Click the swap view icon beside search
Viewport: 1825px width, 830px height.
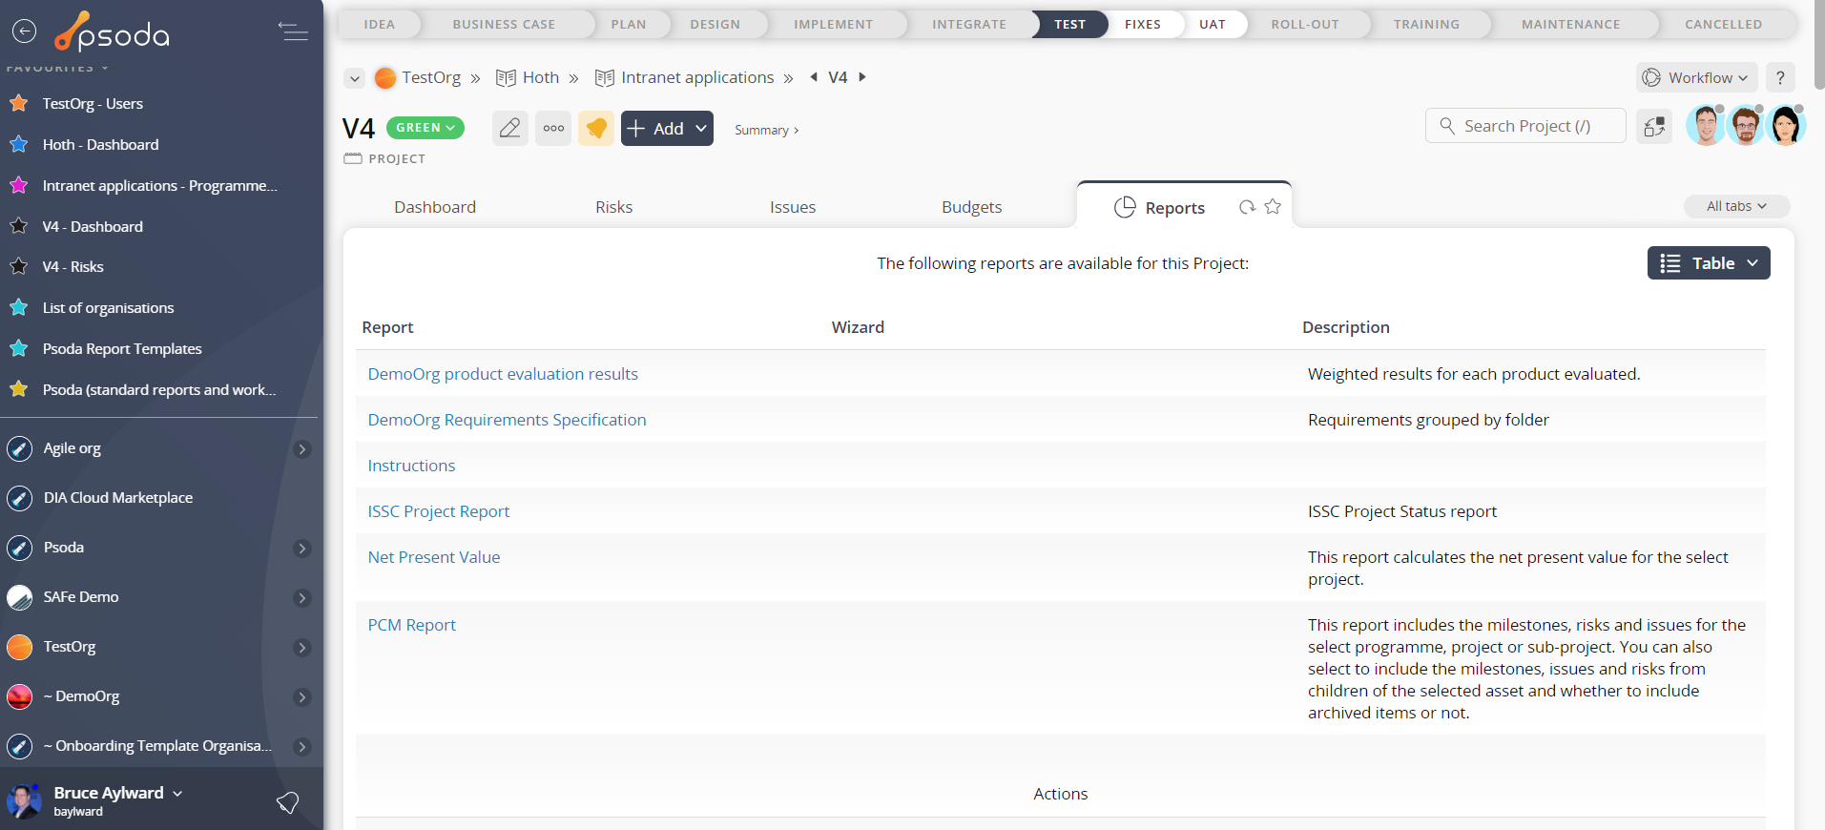tap(1654, 126)
